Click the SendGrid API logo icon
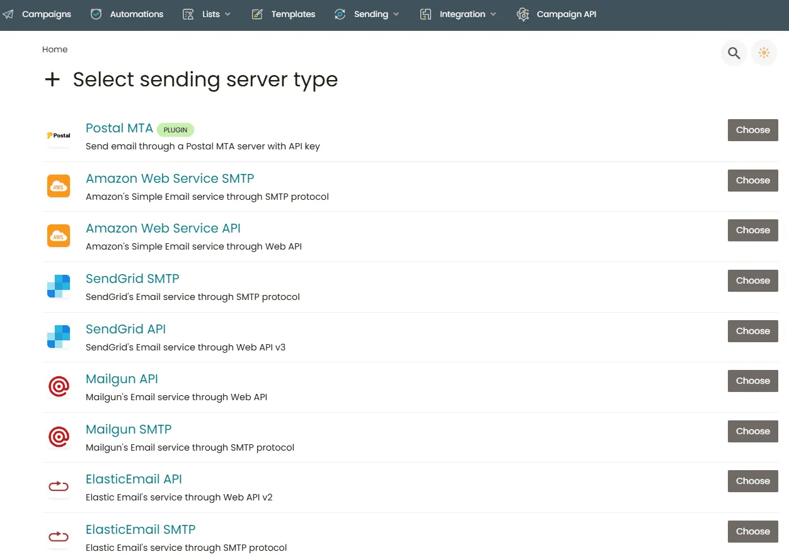Image resolution: width=789 pixels, height=559 pixels. coord(59,337)
